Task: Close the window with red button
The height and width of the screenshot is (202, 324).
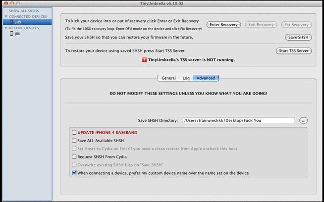Action: [6, 3]
